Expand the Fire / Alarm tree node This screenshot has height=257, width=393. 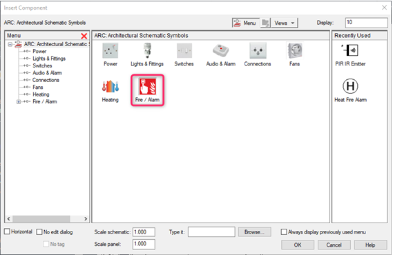[x=18, y=102]
